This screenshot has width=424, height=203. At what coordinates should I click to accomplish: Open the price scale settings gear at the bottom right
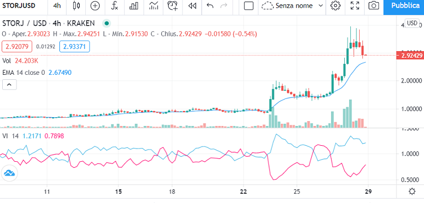[412, 192]
